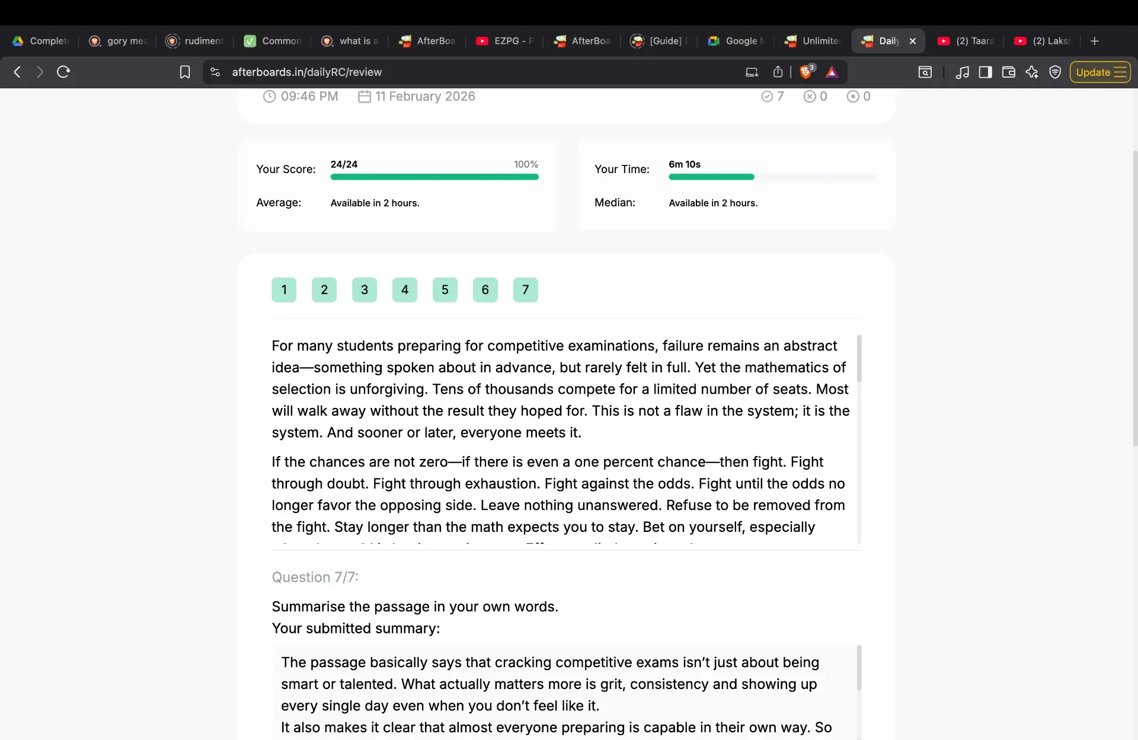Click the passage scrollbar
Screen dimensions: 1138x740
point(859,359)
